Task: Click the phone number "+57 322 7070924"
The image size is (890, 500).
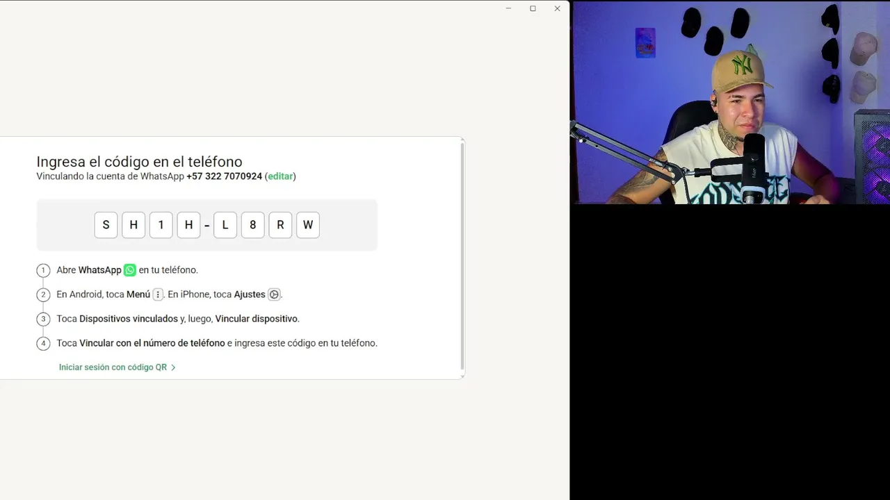Action: (224, 176)
